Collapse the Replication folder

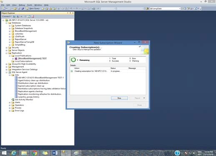(7, 53)
